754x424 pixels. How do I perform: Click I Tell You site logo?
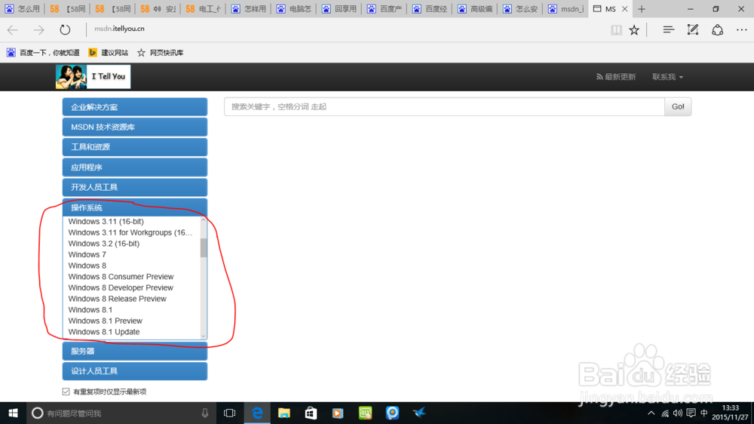[93, 76]
